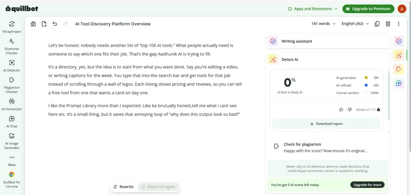The image size is (411, 195).
Task: Expand the 141 words count dropdown
Action: coord(323,24)
